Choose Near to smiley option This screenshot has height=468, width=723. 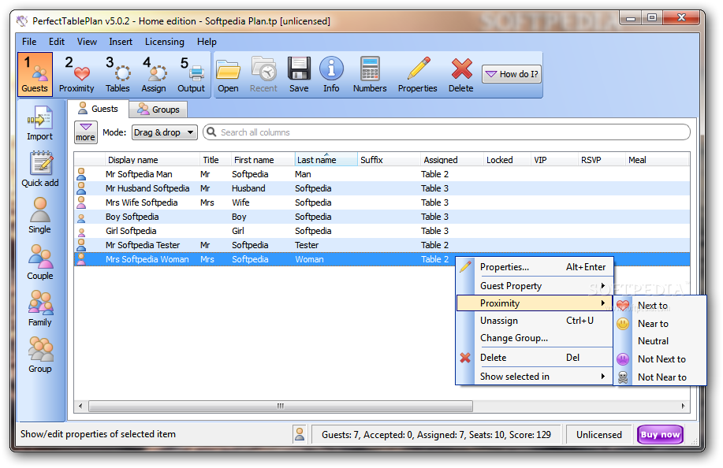pyautogui.click(x=662, y=323)
